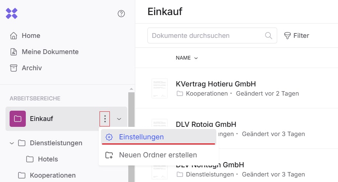Viewport: 338px width, 182px height.
Task: Click the purple app logo
Action: click(12, 14)
